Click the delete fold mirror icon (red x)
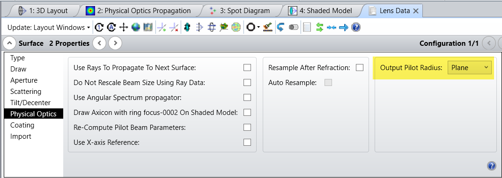 click(x=174, y=28)
